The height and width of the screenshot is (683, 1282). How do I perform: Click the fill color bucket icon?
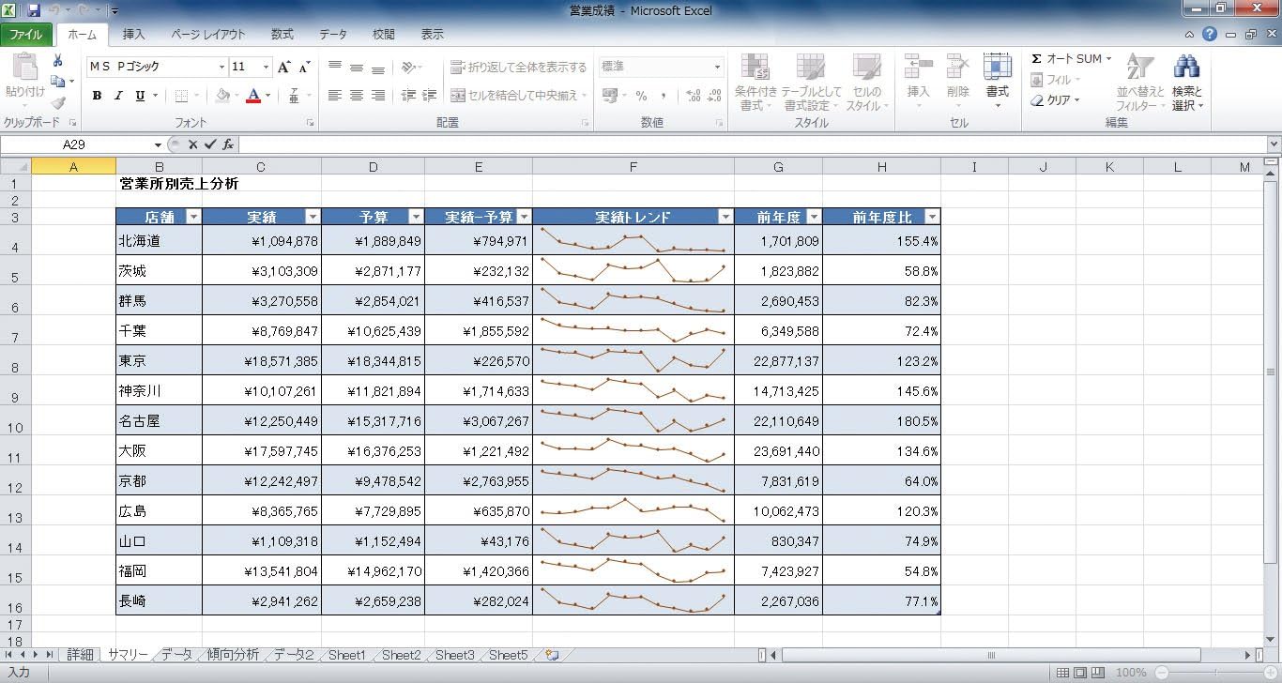pos(222,95)
